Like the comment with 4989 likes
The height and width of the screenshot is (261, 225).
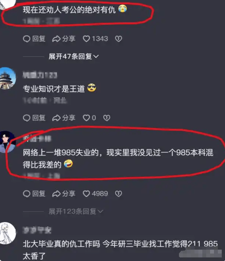[x=95, y=194]
